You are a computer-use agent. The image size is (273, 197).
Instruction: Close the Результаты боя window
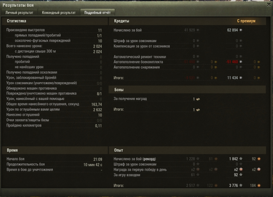tap(269, 5)
